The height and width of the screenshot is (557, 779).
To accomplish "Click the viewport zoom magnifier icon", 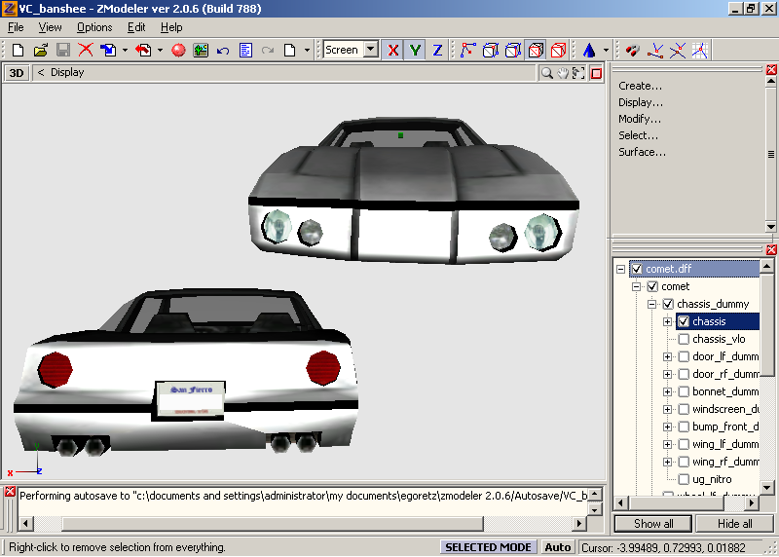I will click(x=547, y=74).
